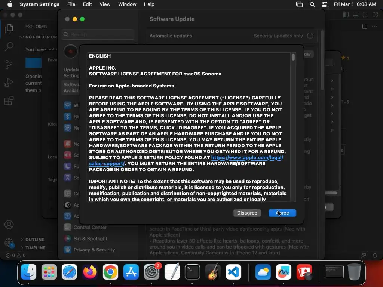Click the Disagree button
Viewport: 383px width, 287px height.
click(x=247, y=213)
